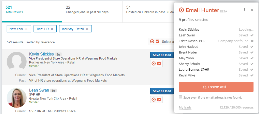Remove the Title: HR filter tag
Viewport: 259px width, 114px height.
point(52,29)
